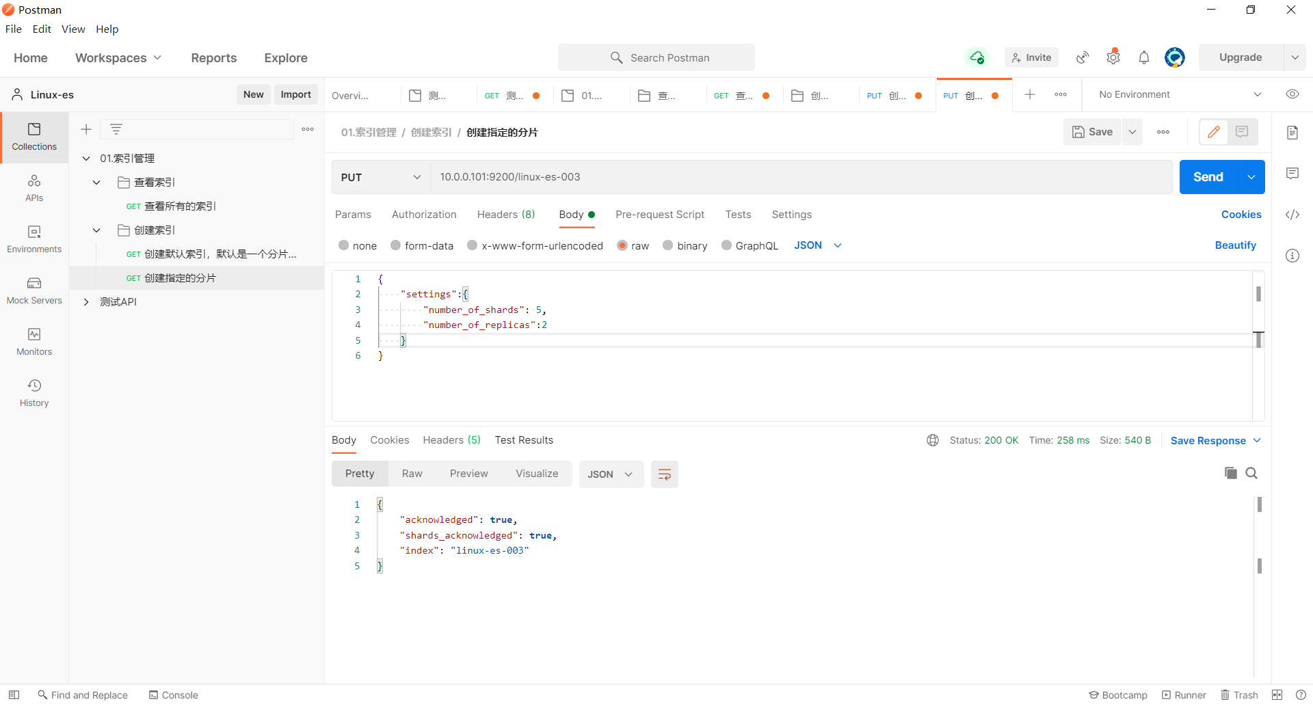1313x704 pixels.
Task: Click the Import button
Action: [296, 94]
